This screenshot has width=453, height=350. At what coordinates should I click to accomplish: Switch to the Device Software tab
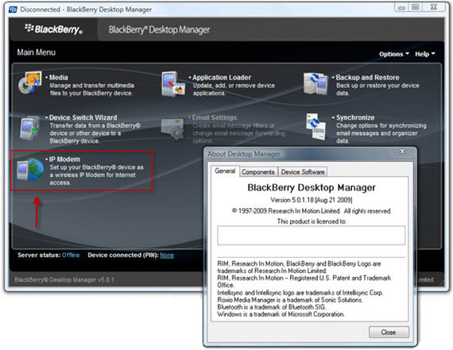point(303,172)
